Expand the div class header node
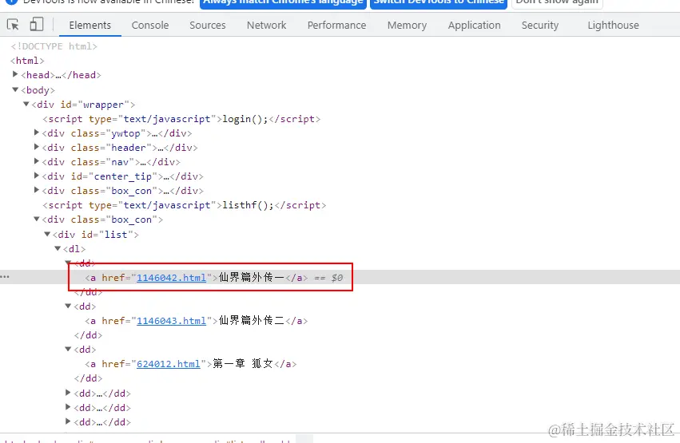This screenshot has width=680, height=443. click(x=37, y=147)
